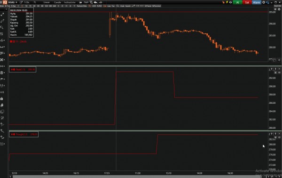Screen dimensions: 282x178
Task: Open the Lineer scale menu
Action: point(47,2)
